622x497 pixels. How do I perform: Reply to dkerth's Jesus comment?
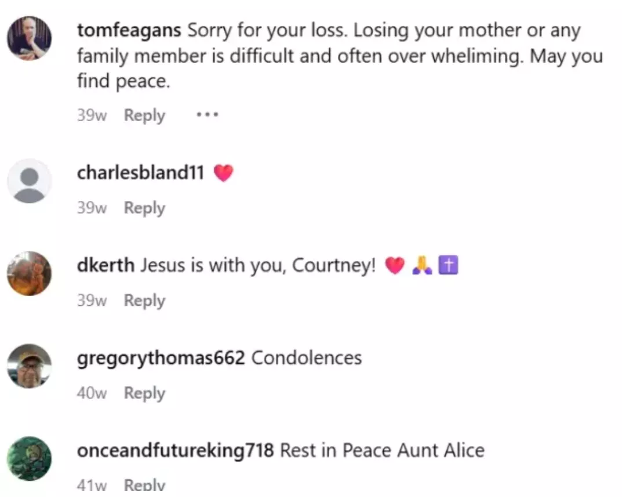pos(144,301)
